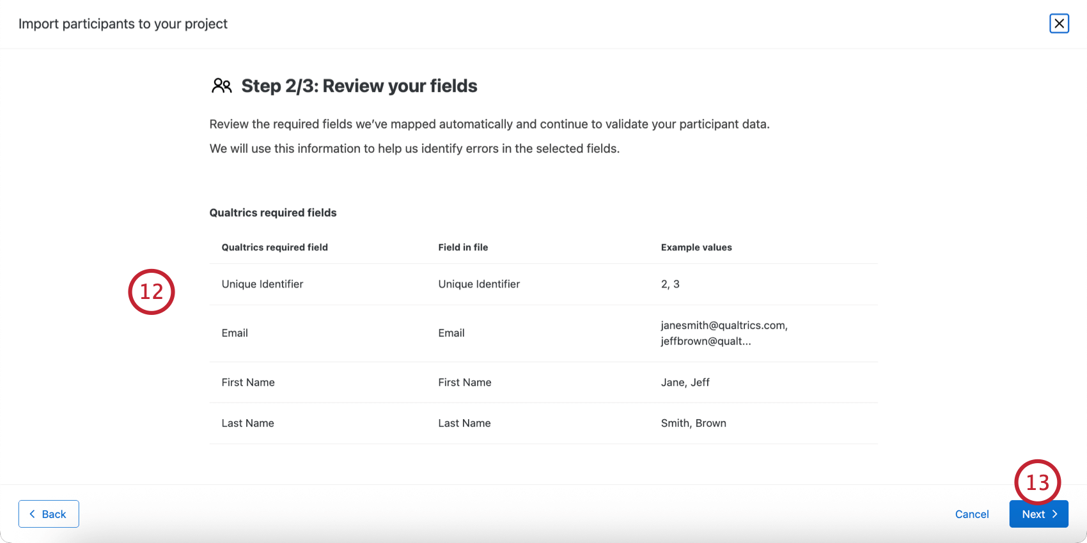Select Last Name in the Field in file column

click(464, 424)
